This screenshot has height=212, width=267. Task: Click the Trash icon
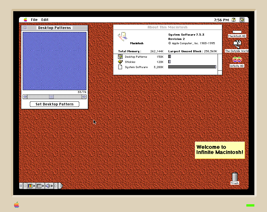[x=235, y=177]
